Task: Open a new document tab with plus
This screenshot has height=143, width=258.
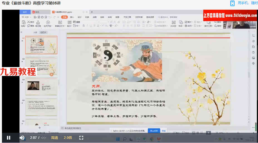Action: pos(92,12)
